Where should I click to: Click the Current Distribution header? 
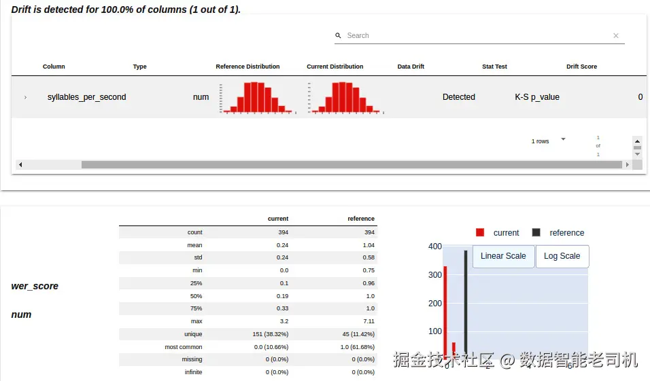[335, 67]
